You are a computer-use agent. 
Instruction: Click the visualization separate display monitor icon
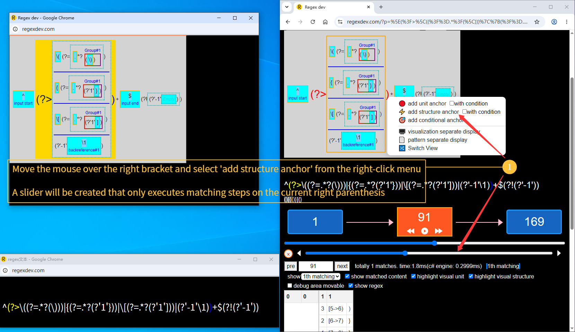coord(402,131)
